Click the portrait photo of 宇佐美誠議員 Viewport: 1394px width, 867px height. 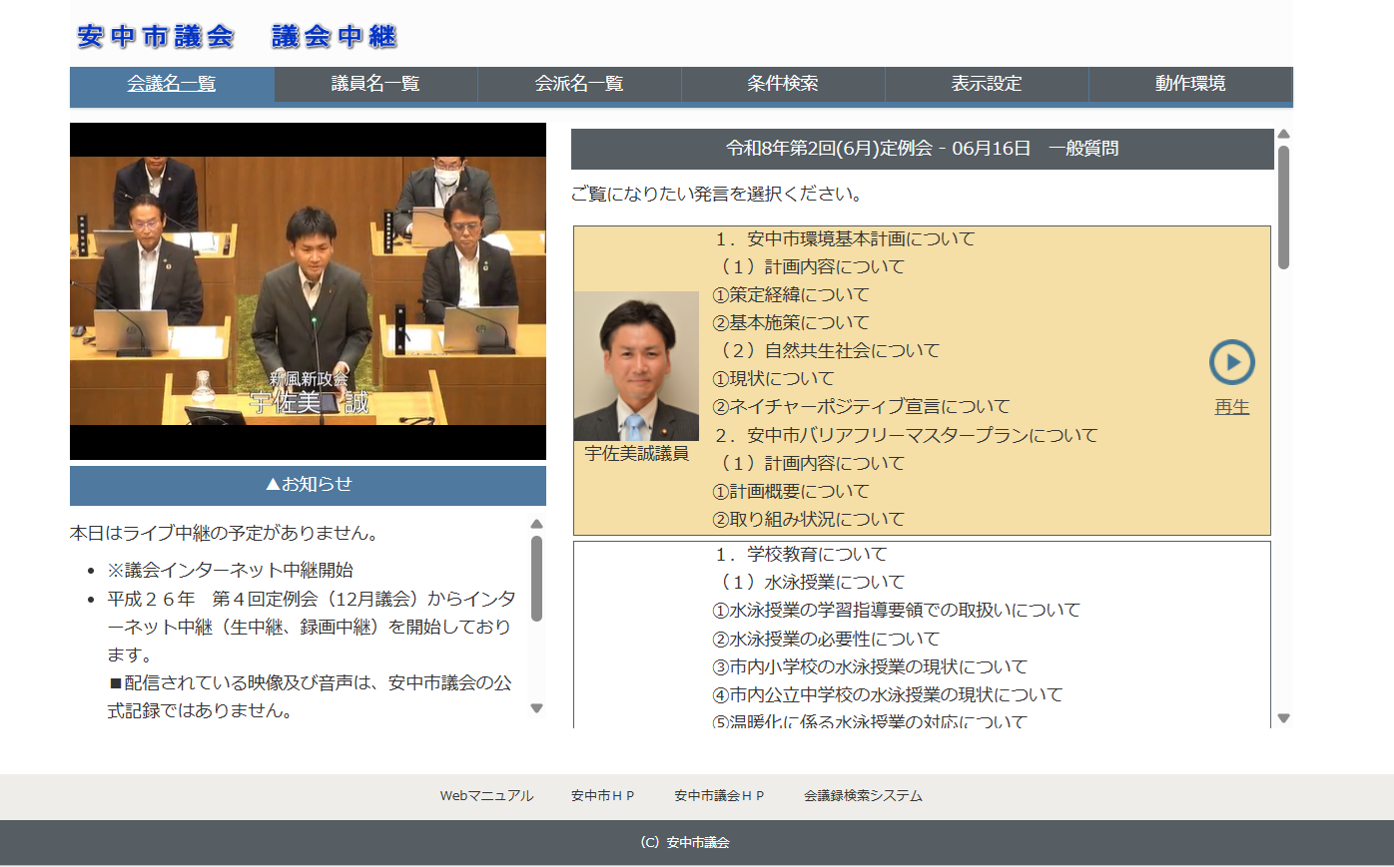coord(636,366)
